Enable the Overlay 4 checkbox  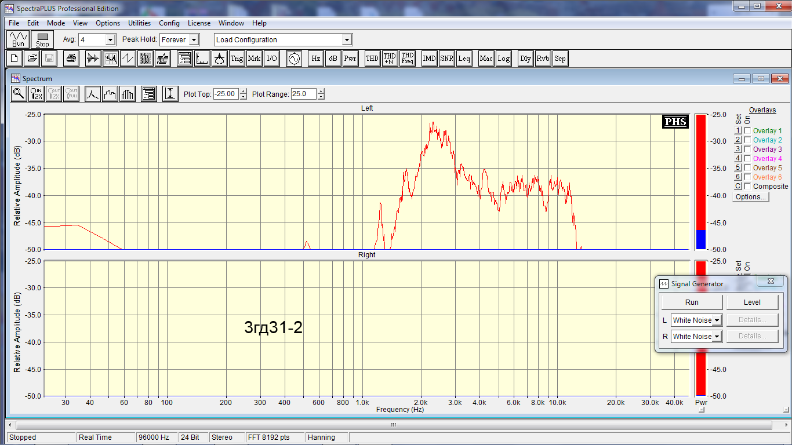[747, 159]
